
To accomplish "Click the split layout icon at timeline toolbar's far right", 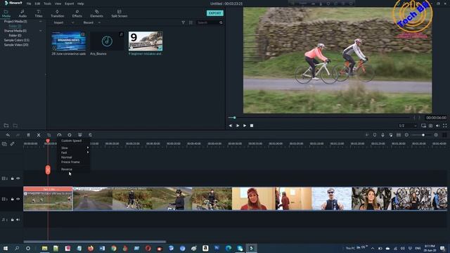I will click(444, 135).
